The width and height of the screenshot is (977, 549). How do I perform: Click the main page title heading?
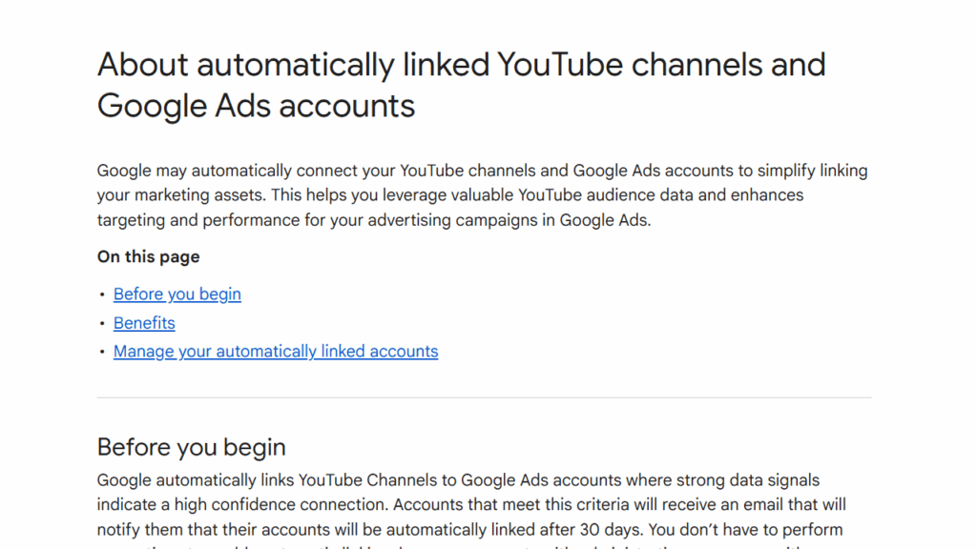(x=461, y=84)
